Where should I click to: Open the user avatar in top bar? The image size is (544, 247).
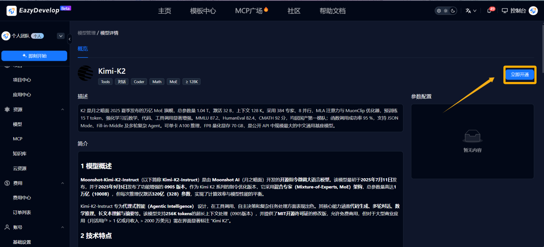click(533, 11)
